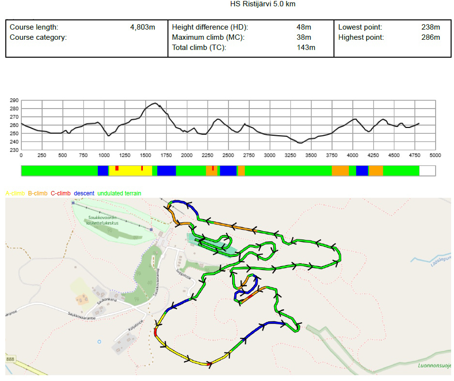Click the white unused segment ending the color bar
Viewport: 454px width, 381px height.
click(x=427, y=171)
